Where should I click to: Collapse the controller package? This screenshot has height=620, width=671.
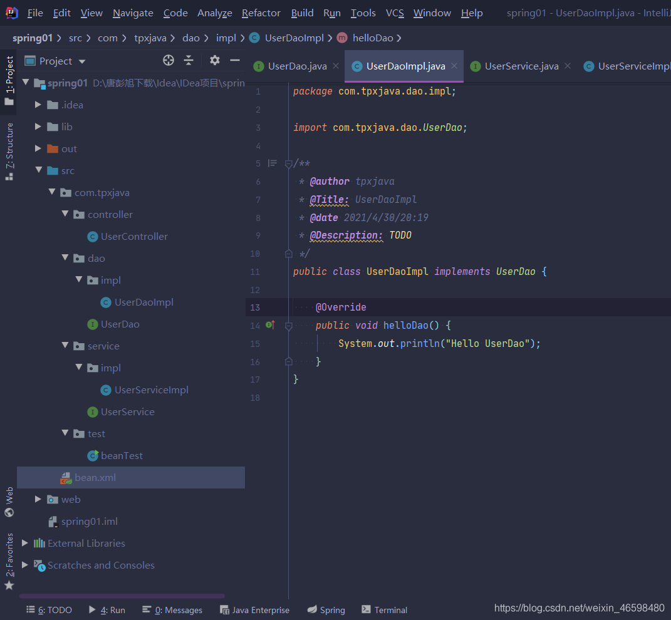[65, 214]
